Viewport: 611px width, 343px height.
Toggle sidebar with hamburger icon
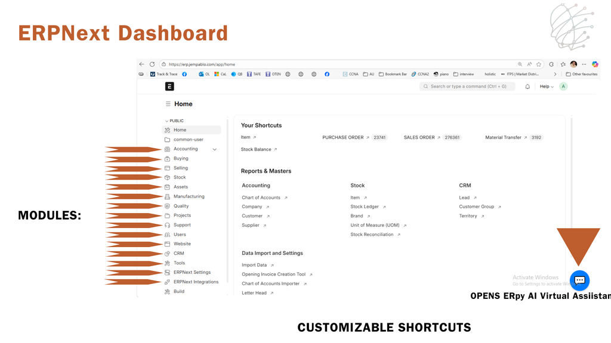click(168, 104)
